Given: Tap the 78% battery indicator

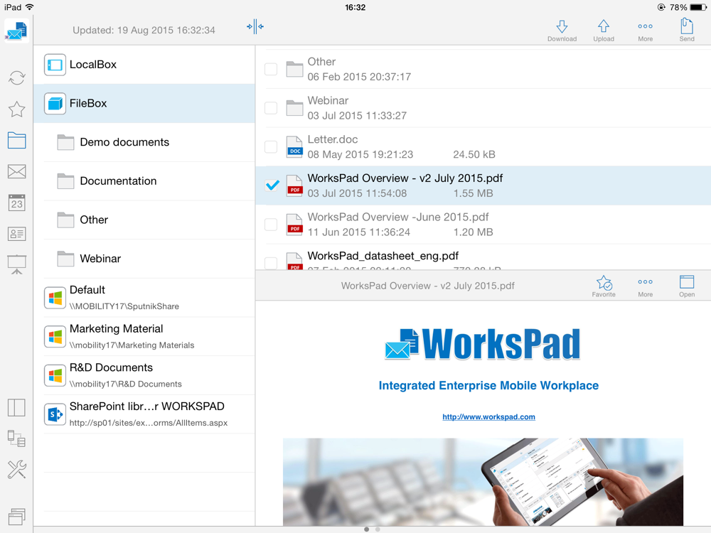Looking at the screenshot, I should pos(687,7).
